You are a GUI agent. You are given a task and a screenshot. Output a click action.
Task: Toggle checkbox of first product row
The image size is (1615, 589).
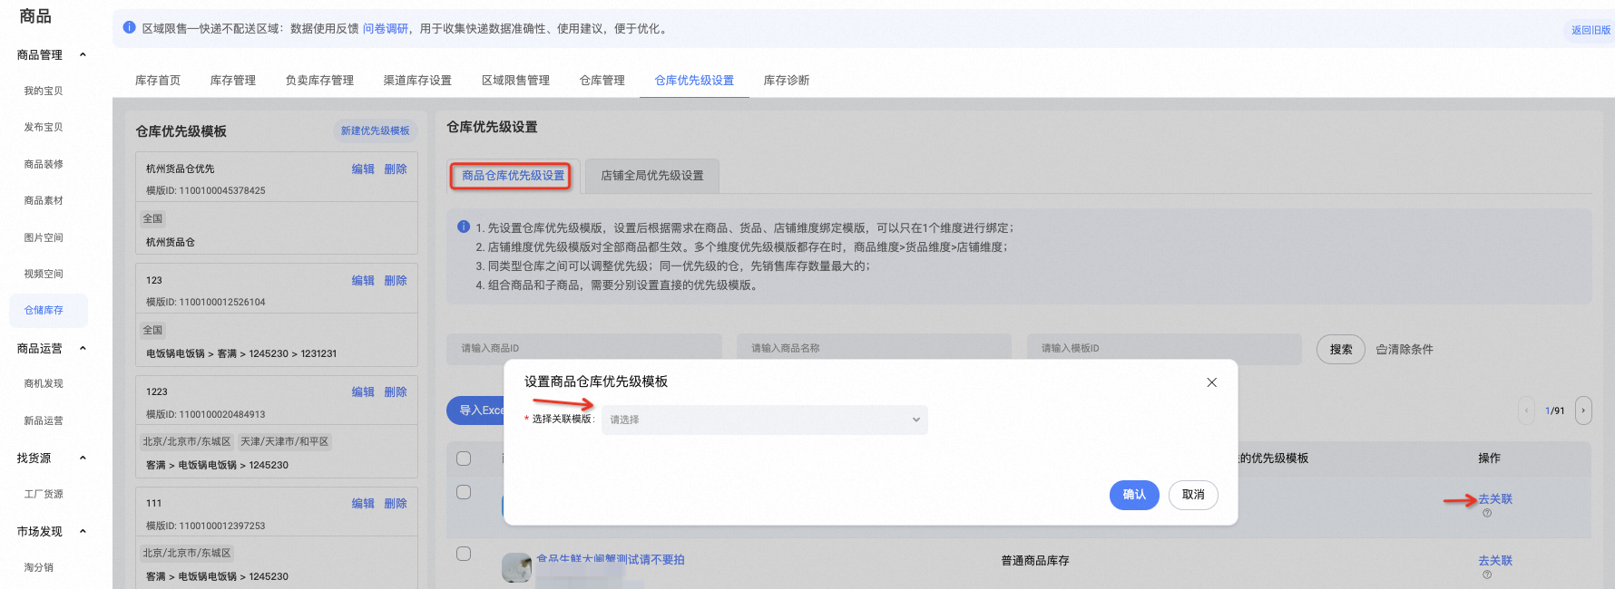click(x=464, y=492)
